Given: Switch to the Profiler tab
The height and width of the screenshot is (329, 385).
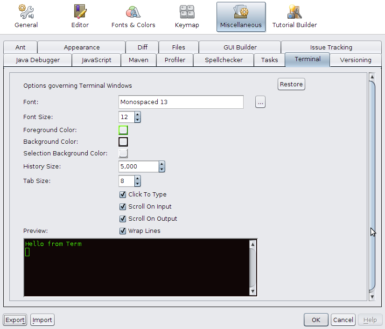Looking at the screenshot, I should (x=175, y=60).
